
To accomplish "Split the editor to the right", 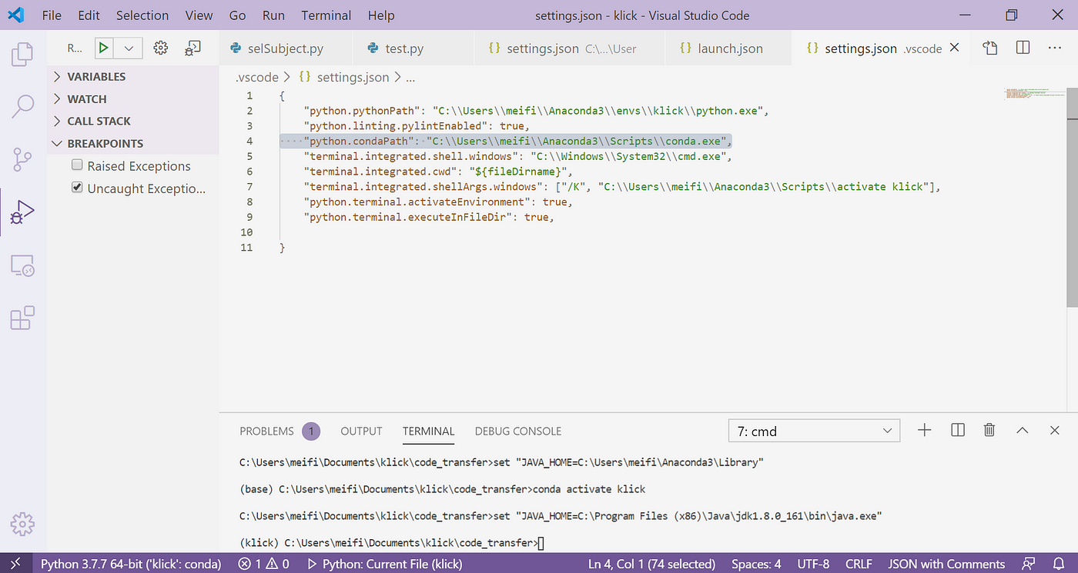I will tap(1023, 48).
